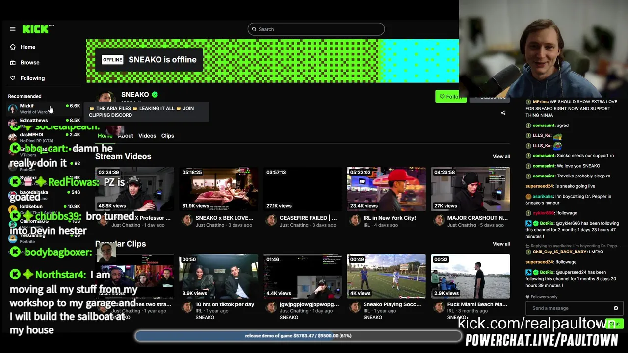Image resolution: width=628 pixels, height=353 pixels.
Task: Click avatar beside 10 hrs on tiktok clip
Action: click(187, 307)
